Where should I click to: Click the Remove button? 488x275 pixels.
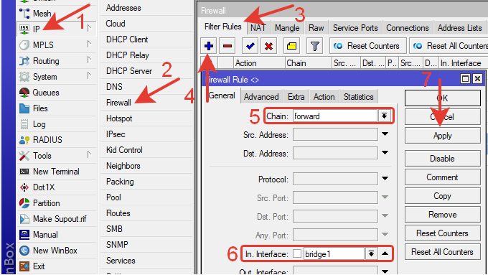pos(442,215)
